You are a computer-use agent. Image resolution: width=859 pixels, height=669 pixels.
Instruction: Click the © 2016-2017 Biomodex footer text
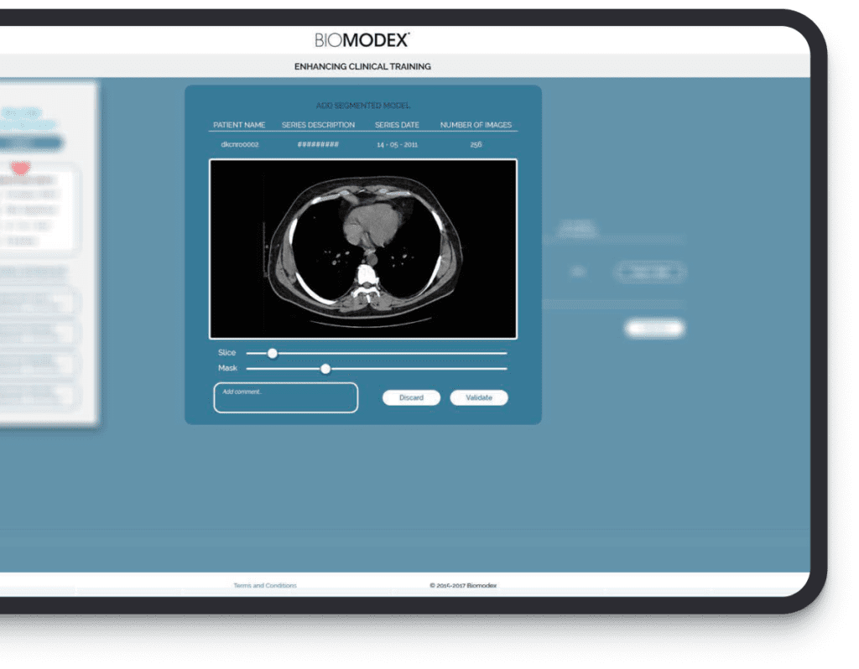(x=464, y=585)
